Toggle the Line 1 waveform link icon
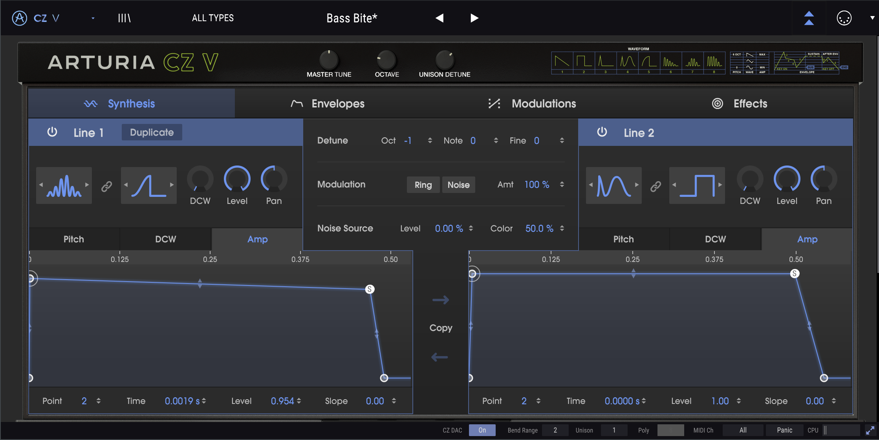Viewport: 879px width, 440px height. [106, 186]
